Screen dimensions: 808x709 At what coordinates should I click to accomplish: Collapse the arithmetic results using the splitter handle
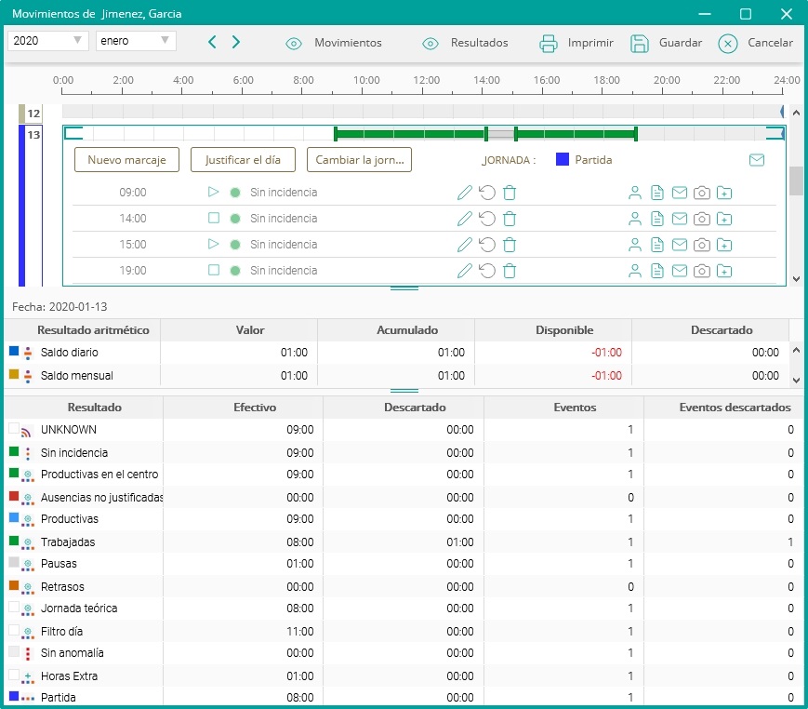click(x=404, y=391)
